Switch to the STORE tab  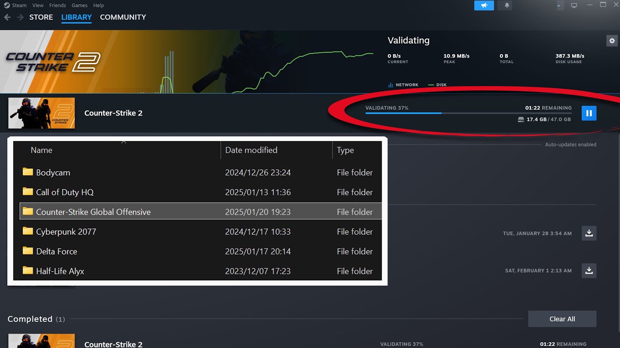coord(41,17)
